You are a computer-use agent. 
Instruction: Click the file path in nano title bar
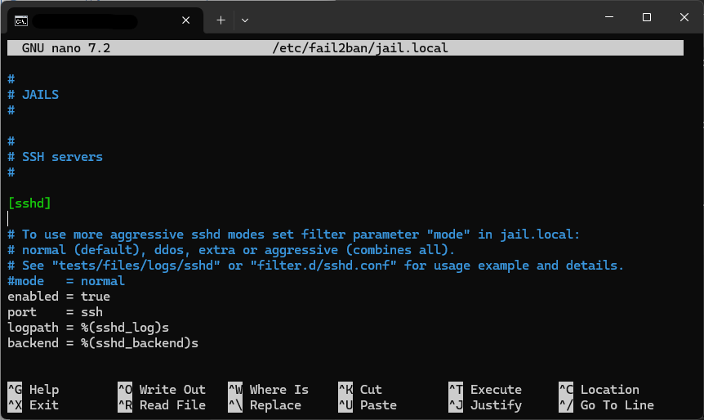pyautogui.click(x=360, y=48)
